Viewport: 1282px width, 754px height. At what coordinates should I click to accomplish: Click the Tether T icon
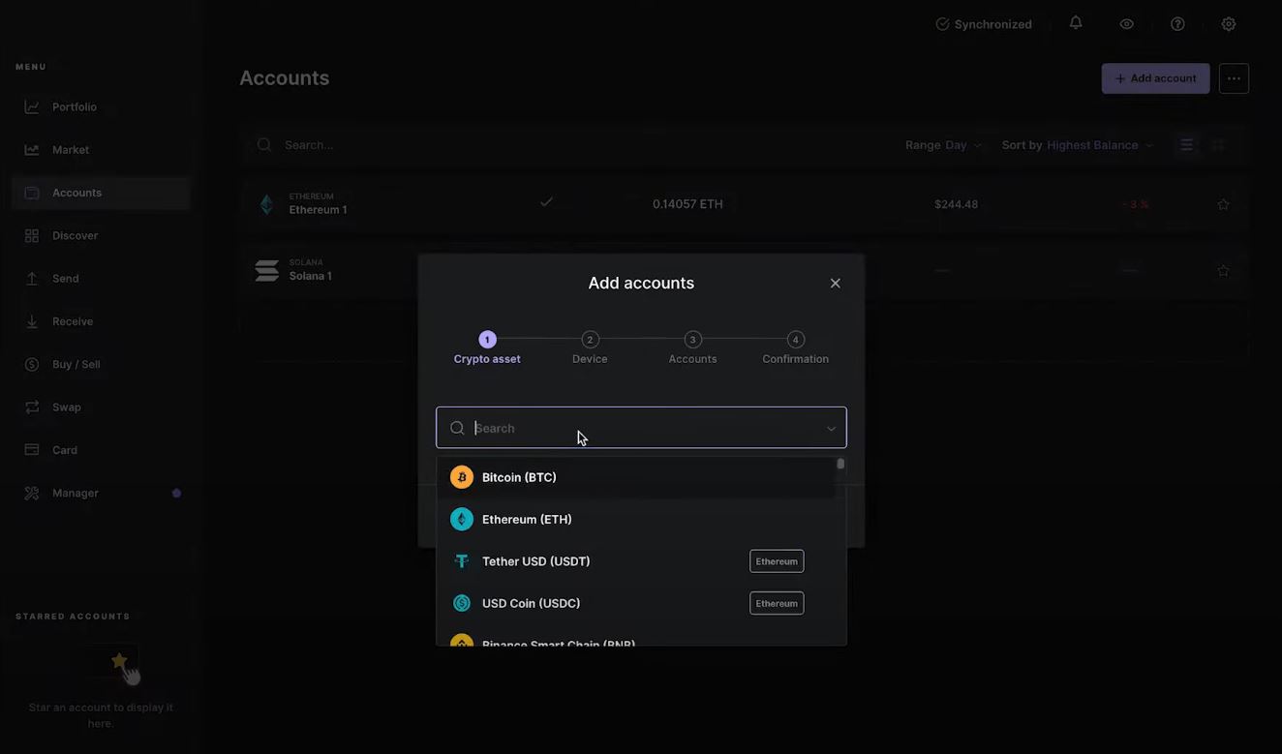462,561
